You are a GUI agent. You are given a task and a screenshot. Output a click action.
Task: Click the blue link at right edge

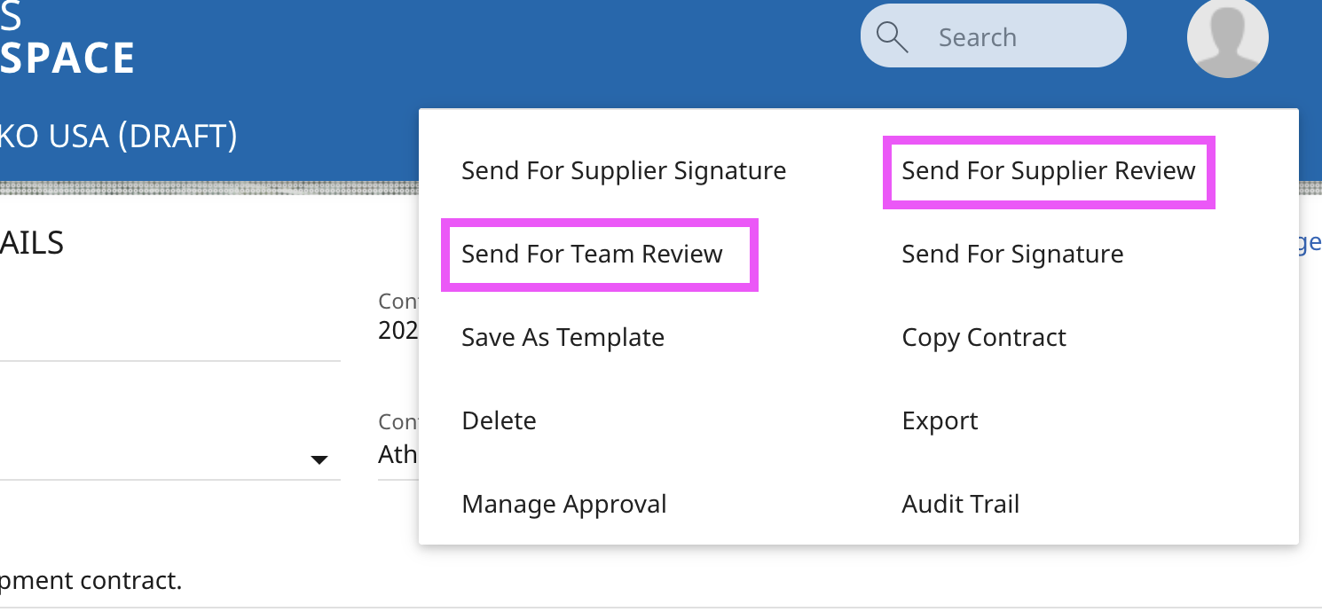click(x=1310, y=243)
